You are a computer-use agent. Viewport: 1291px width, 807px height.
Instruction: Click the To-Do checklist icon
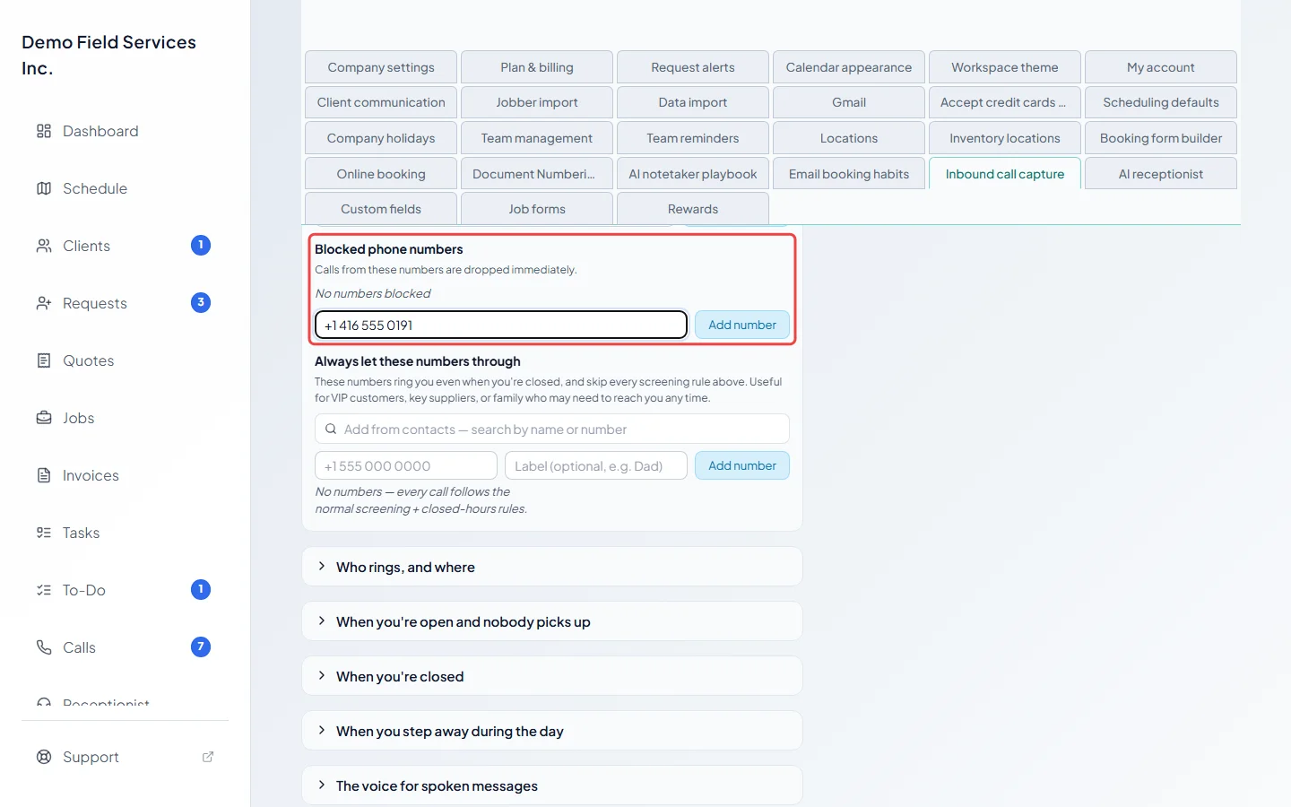tap(44, 590)
